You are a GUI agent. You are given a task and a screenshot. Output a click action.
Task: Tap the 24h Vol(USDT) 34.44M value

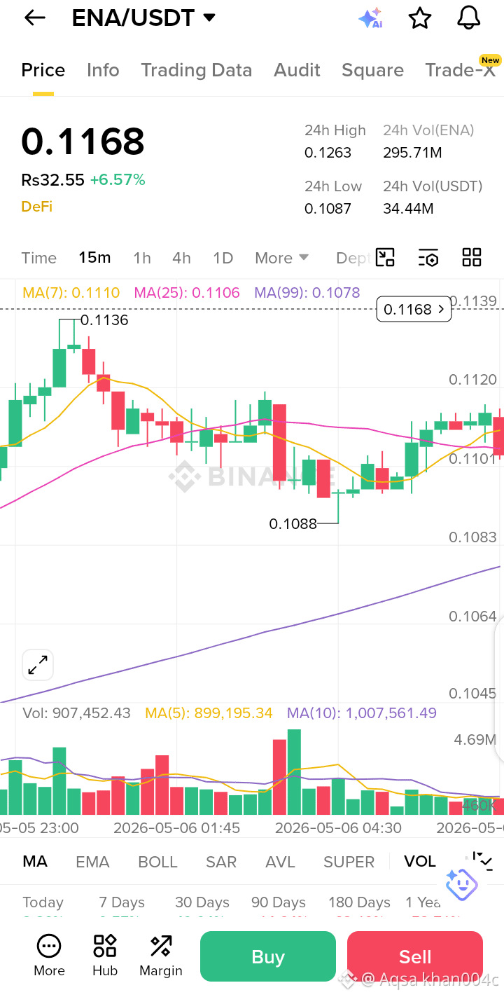click(x=408, y=209)
